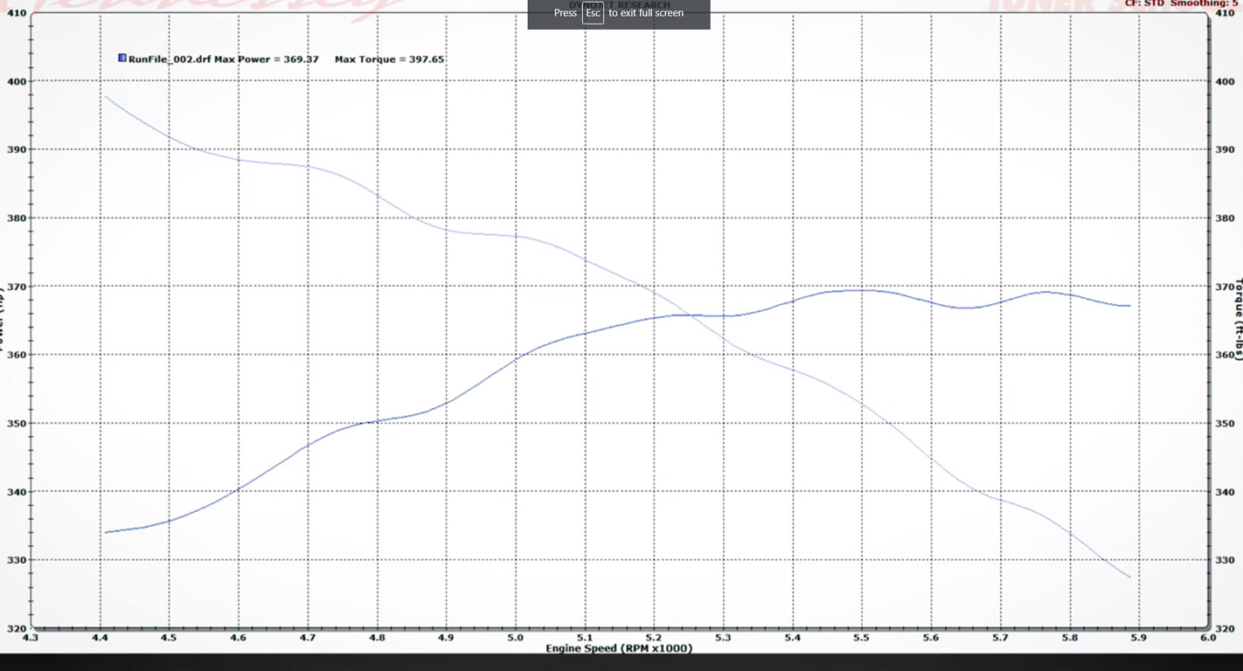The width and height of the screenshot is (1243, 671).
Task: Click the 5.2 tick label on RPM axis
Action: click(x=653, y=638)
